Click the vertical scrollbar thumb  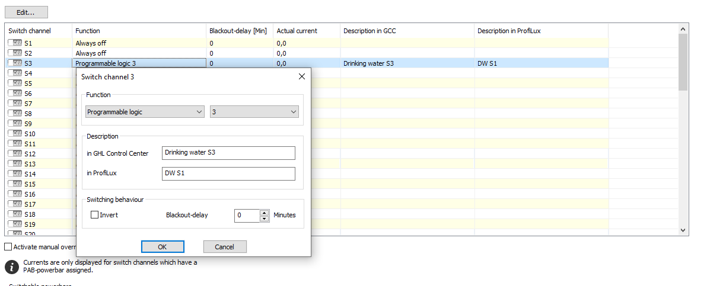coord(683,62)
